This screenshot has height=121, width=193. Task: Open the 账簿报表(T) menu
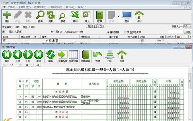tap(40, 7)
